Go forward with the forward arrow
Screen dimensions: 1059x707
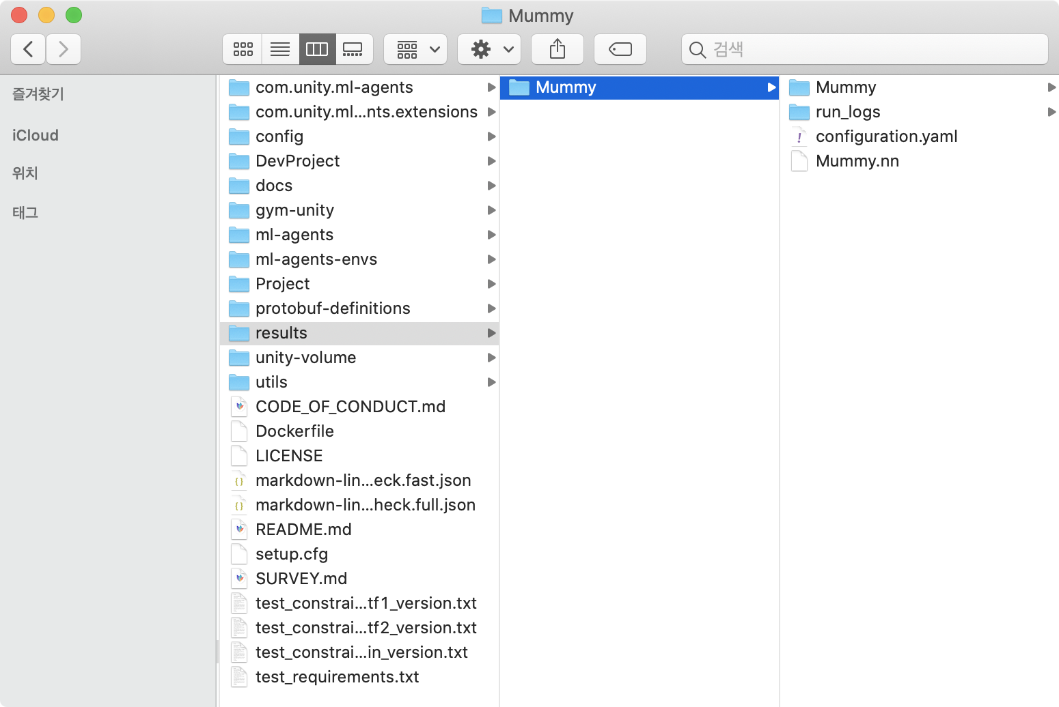[x=64, y=49]
